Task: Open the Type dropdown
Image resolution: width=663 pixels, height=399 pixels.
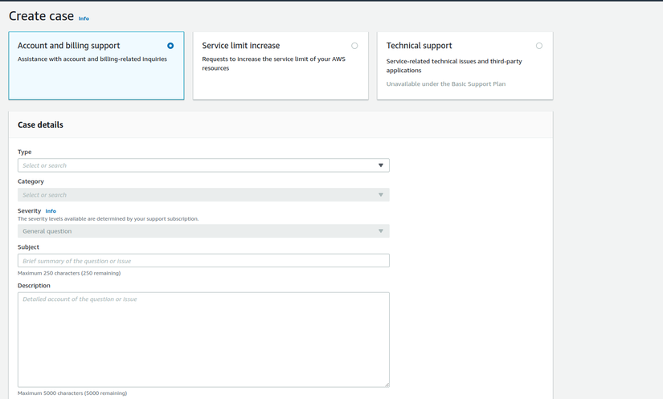Action: coord(203,165)
